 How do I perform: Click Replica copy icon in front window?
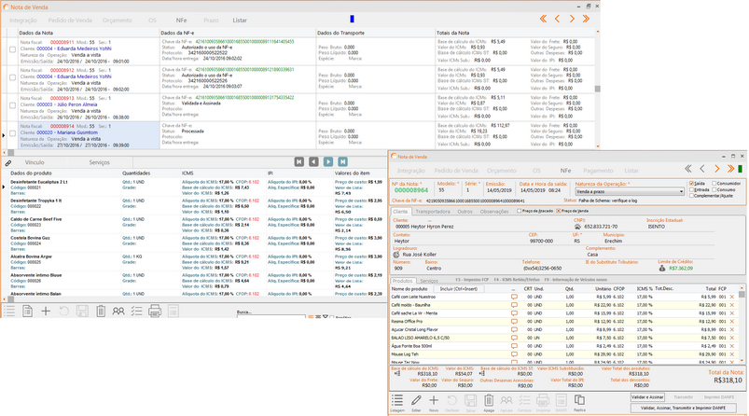(x=579, y=400)
